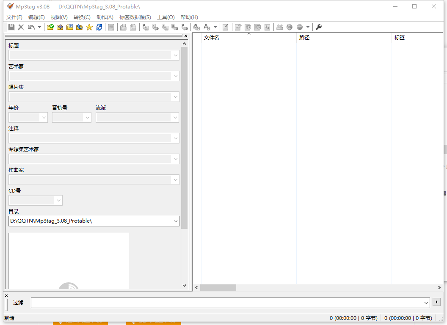Viewport: 447px width, 325px height.
Task: Open the 标签数据源(S) menu
Action: [x=135, y=17]
